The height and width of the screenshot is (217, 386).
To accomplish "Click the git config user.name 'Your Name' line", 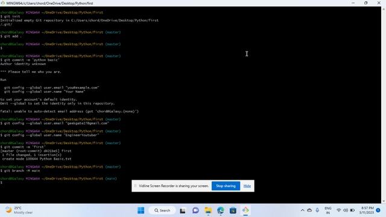I will tap(45, 92).
